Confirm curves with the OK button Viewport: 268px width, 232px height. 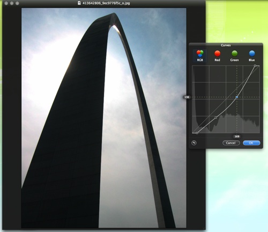point(251,143)
